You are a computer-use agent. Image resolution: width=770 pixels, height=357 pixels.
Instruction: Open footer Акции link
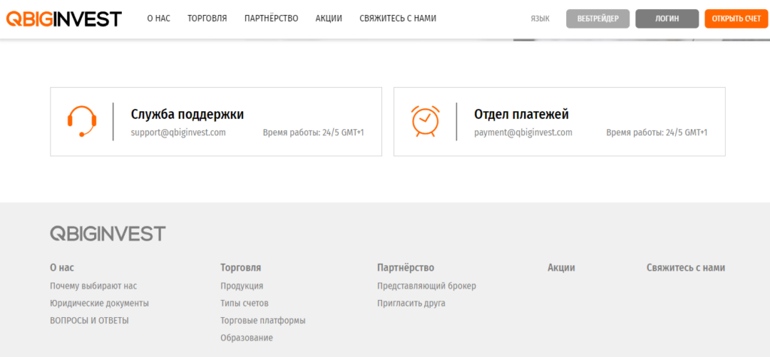(x=561, y=268)
